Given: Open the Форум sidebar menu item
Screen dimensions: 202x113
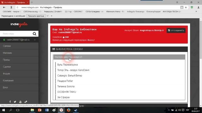Looking at the screenshot, I should pos(19,74).
